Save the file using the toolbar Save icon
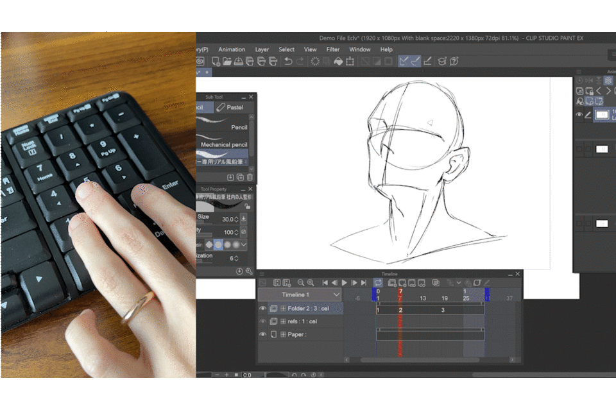 click(238, 61)
